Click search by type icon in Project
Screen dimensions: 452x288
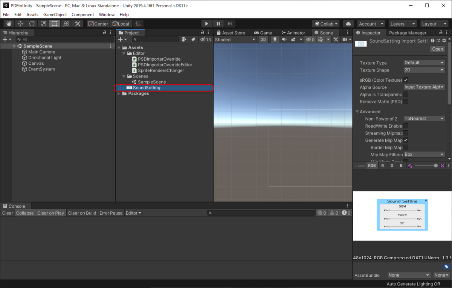point(184,39)
